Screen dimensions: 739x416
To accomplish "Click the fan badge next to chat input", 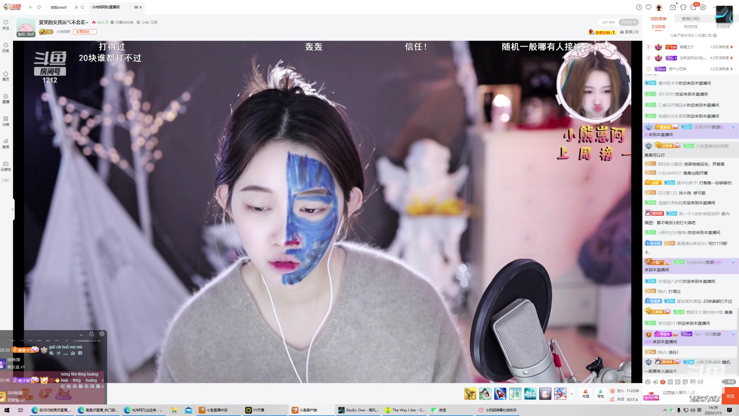I will tap(651, 396).
